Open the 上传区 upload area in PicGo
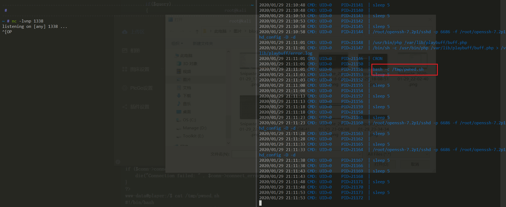The height and width of the screenshot is (207, 506). pos(138,32)
